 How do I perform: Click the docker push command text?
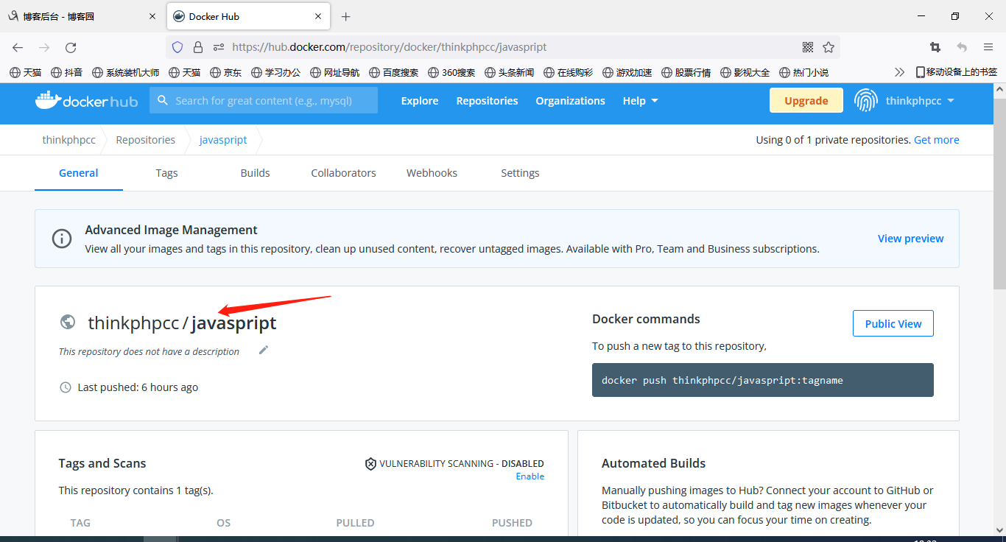click(722, 381)
